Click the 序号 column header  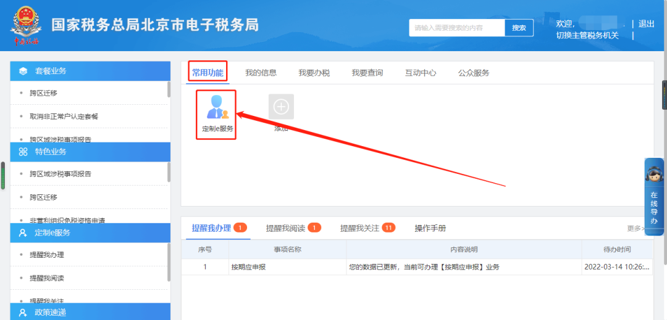205,250
